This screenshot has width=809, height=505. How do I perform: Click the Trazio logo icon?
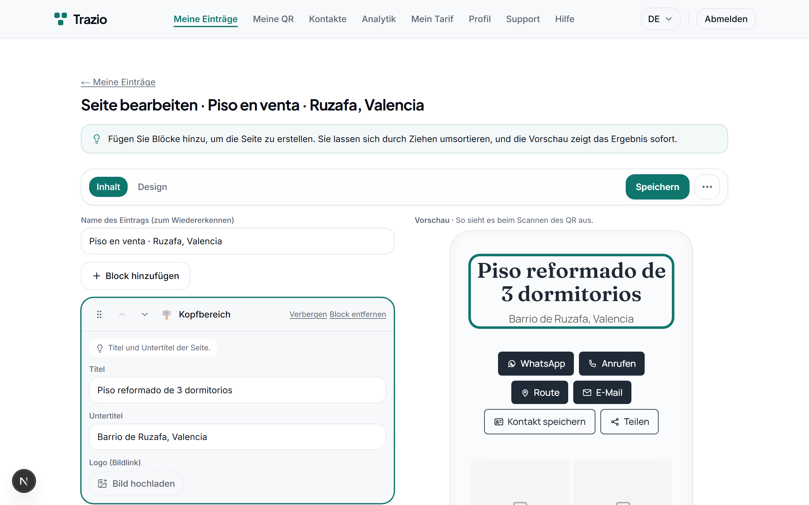60,19
